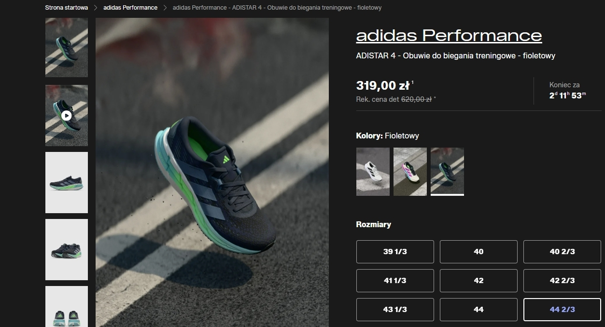Image resolution: width=605 pixels, height=327 pixels.
Task: Select size 39 1/3
Action: 395,252
